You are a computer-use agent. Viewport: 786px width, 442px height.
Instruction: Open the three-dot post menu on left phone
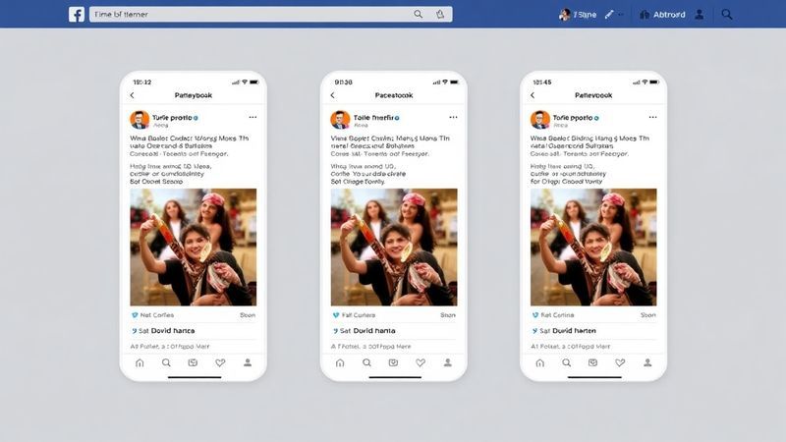[252, 117]
